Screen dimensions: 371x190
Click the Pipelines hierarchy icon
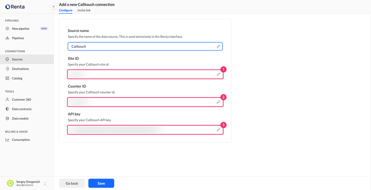[x=7, y=38]
